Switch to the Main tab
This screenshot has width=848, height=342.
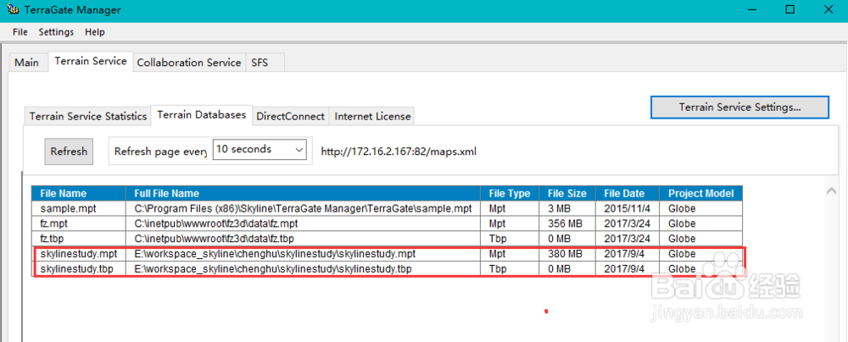[26, 63]
